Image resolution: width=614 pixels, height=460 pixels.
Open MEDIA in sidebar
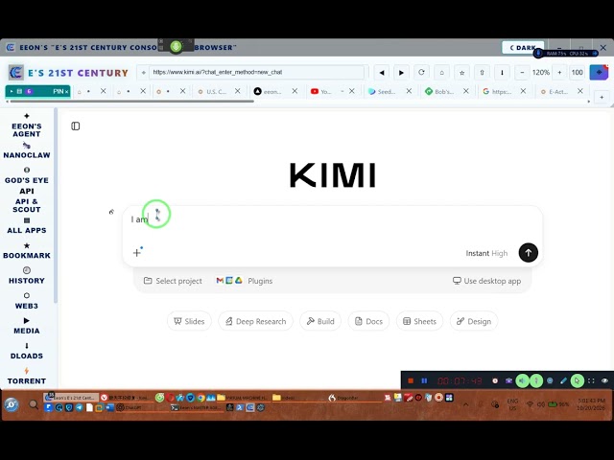27,326
